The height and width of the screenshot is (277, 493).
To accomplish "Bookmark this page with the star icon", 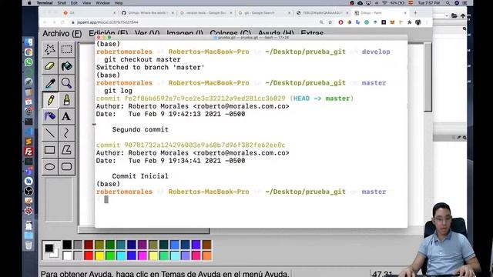I will [x=330, y=22].
